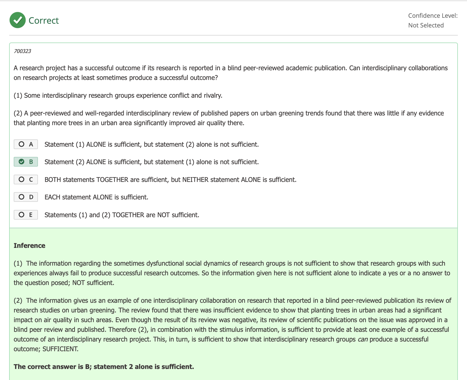
Task: Select radio option E
Action: point(26,215)
